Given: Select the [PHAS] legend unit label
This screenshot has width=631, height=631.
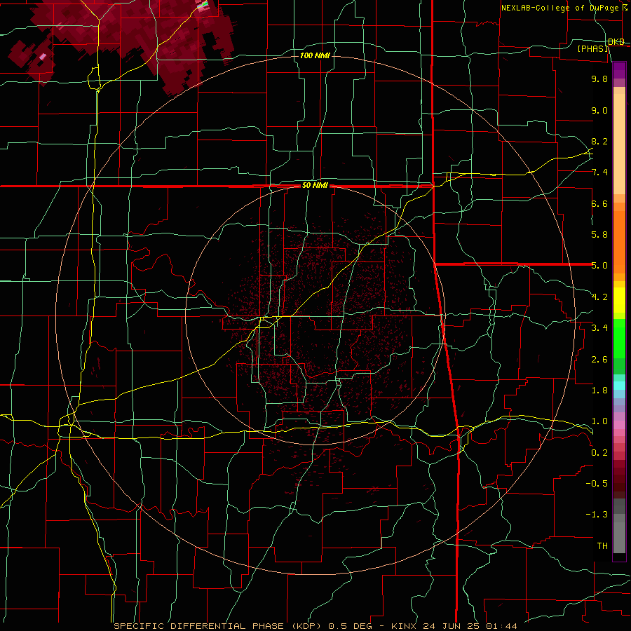Looking at the screenshot, I should [592, 48].
